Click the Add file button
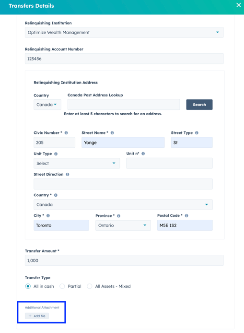 coord(37,316)
